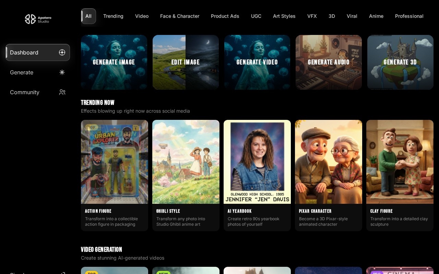Click the Generate sparkle icon
Viewport: 439px width, 274px height.
tap(62, 72)
